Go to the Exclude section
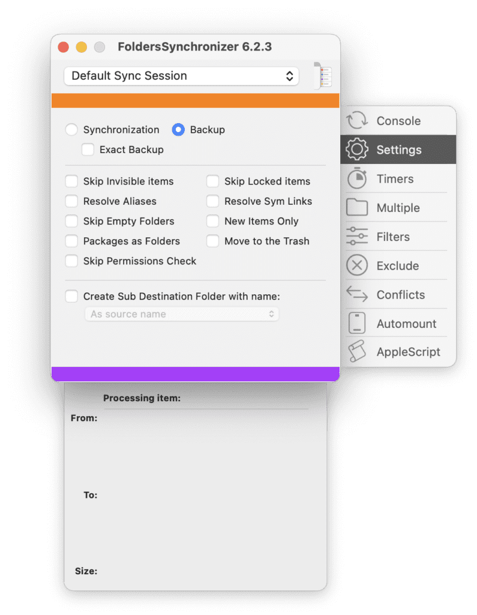The width and height of the screenshot is (477, 615). (398, 266)
